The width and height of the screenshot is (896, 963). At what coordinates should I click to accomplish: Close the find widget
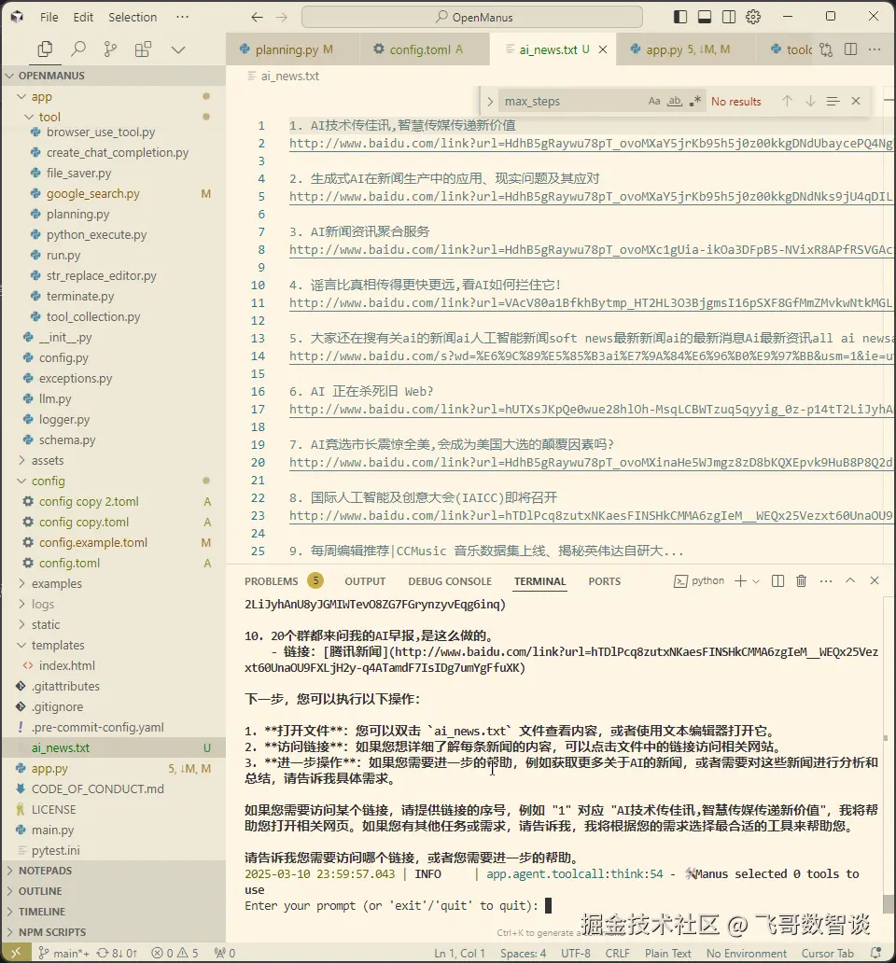tap(856, 102)
